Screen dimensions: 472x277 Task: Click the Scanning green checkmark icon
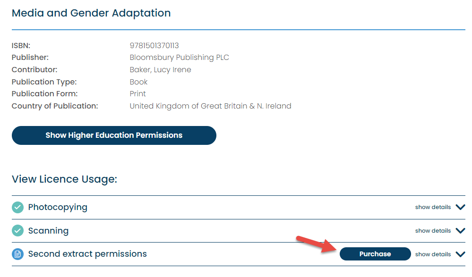click(x=17, y=231)
